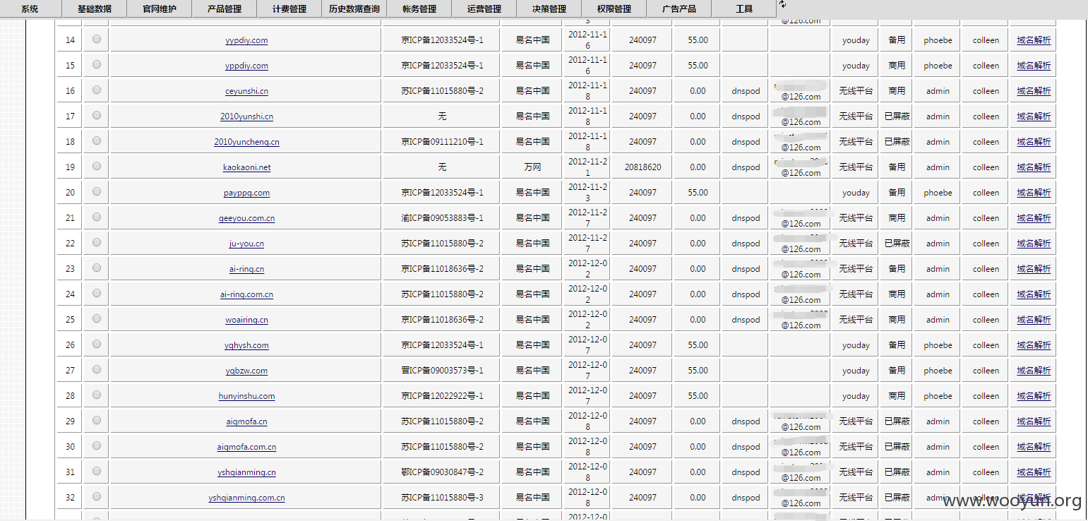The image size is (1088, 521).
Task: Open the 广告产品 menu
Action: (679, 8)
